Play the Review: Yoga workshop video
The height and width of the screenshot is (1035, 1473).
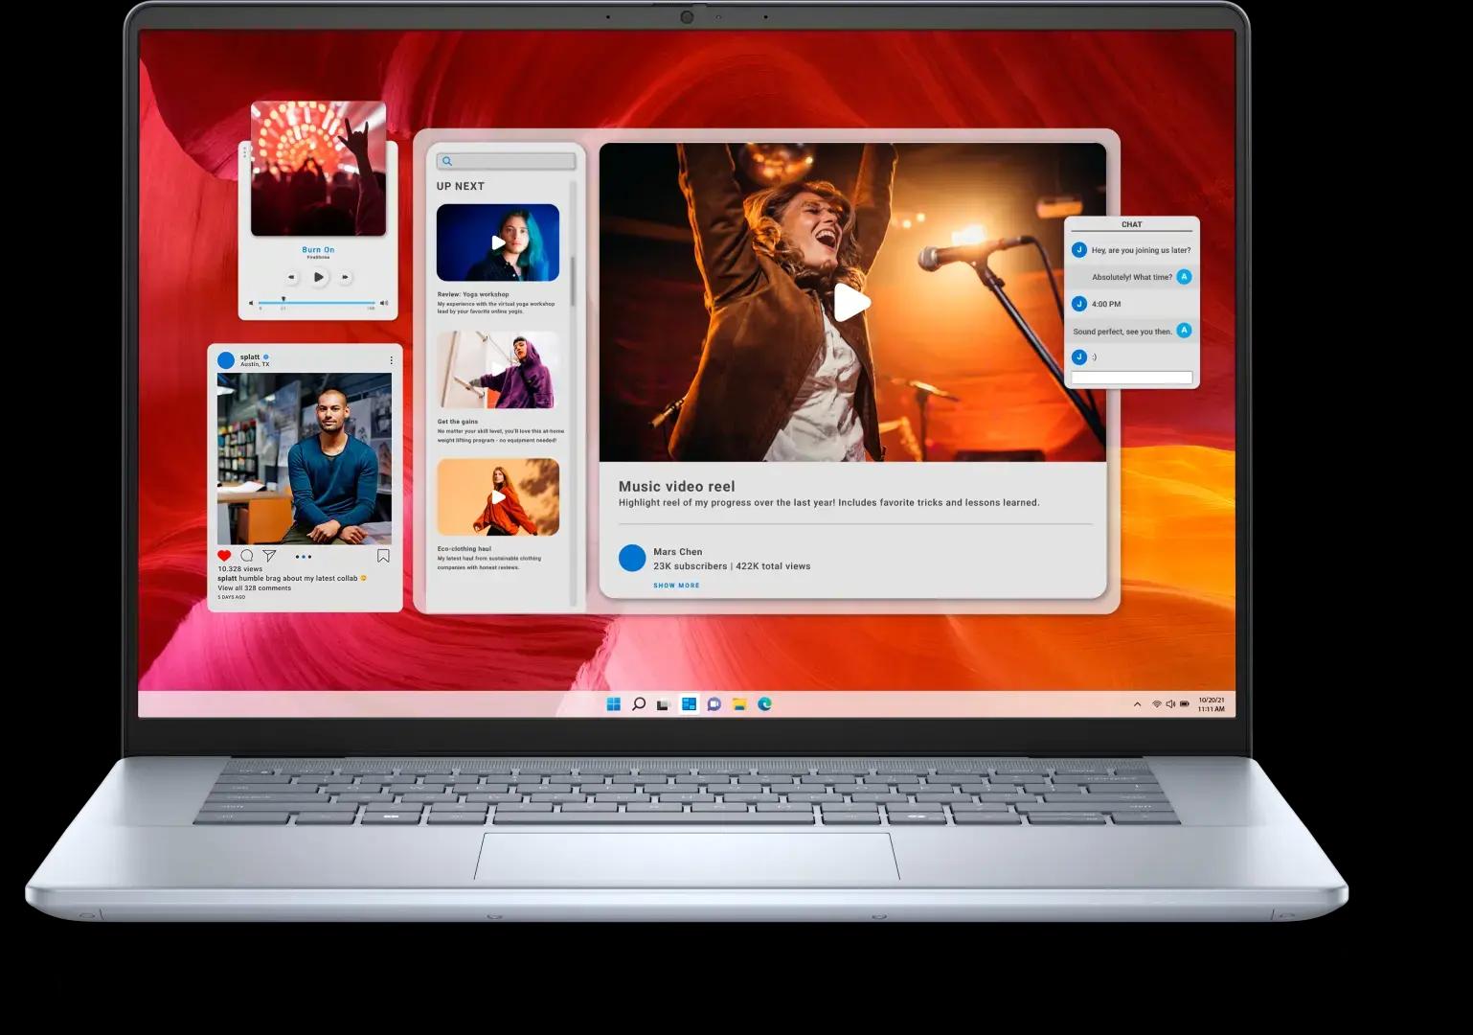tap(498, 242)
